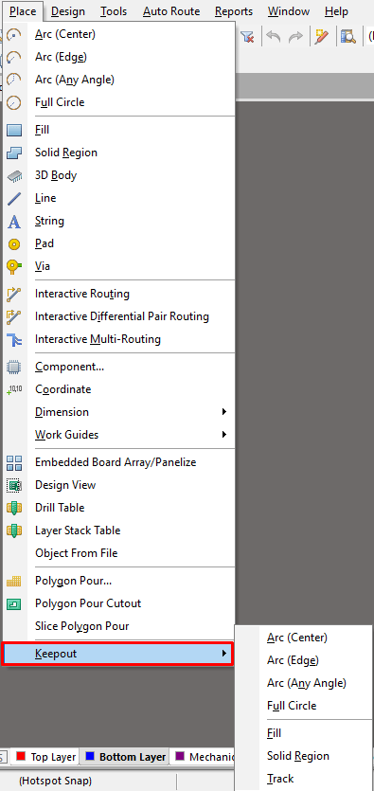Select Interactive Differential Pair Routing

coord(122,316)
